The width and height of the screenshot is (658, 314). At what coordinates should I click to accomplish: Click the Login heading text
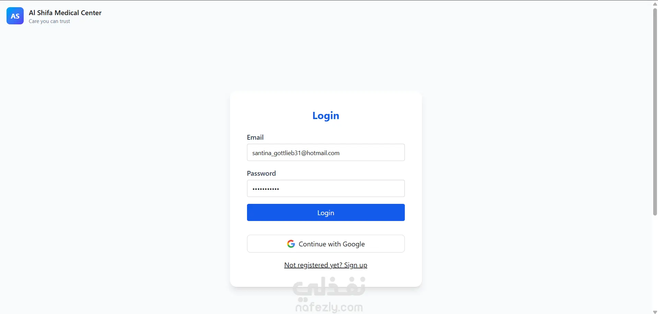[326, 116]
